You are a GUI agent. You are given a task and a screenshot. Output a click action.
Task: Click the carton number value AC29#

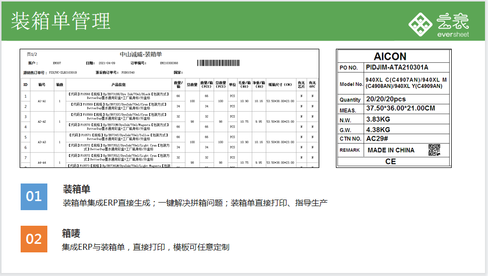point(377,139)
